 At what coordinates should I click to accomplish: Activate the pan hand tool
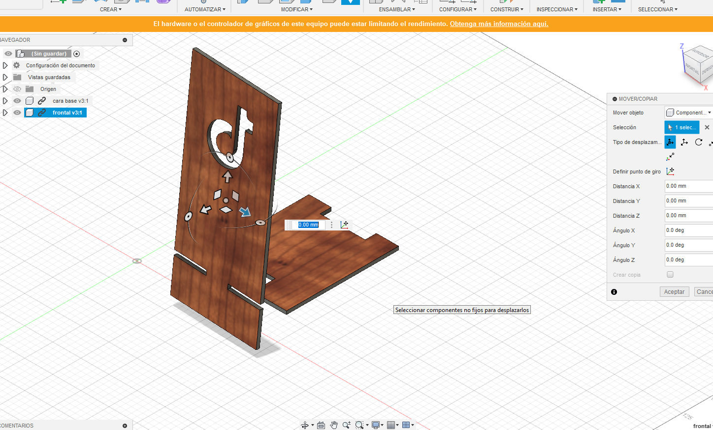coord(334,425)
